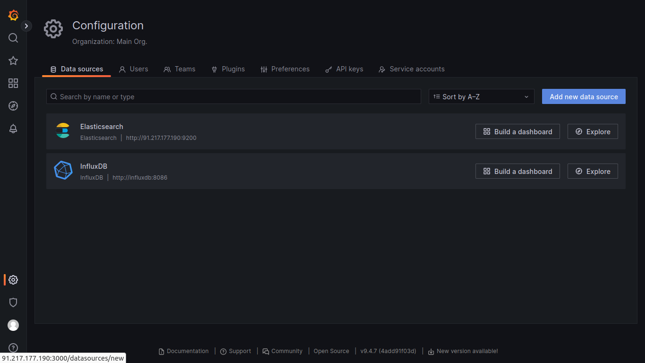Open the Documentation footer link
The height and width of the screenshot is (363, 645).
click(x=184, y=351)
